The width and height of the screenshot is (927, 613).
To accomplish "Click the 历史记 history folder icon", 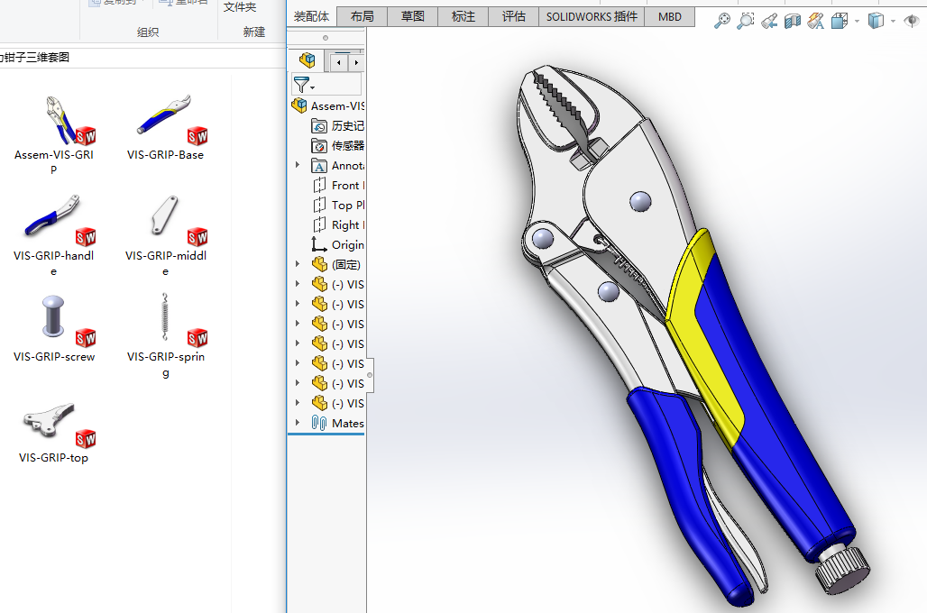I will [x=318, y=126].
